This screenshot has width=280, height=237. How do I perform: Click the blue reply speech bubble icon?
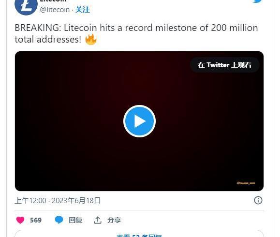point(59,220)
